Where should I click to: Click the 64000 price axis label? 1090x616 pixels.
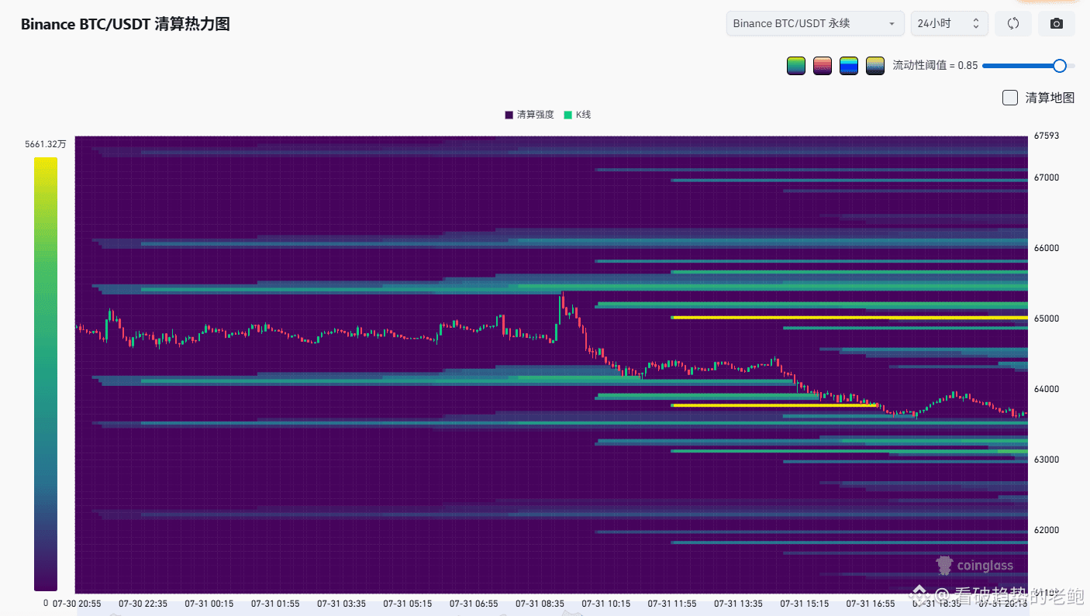[1047, 389]
